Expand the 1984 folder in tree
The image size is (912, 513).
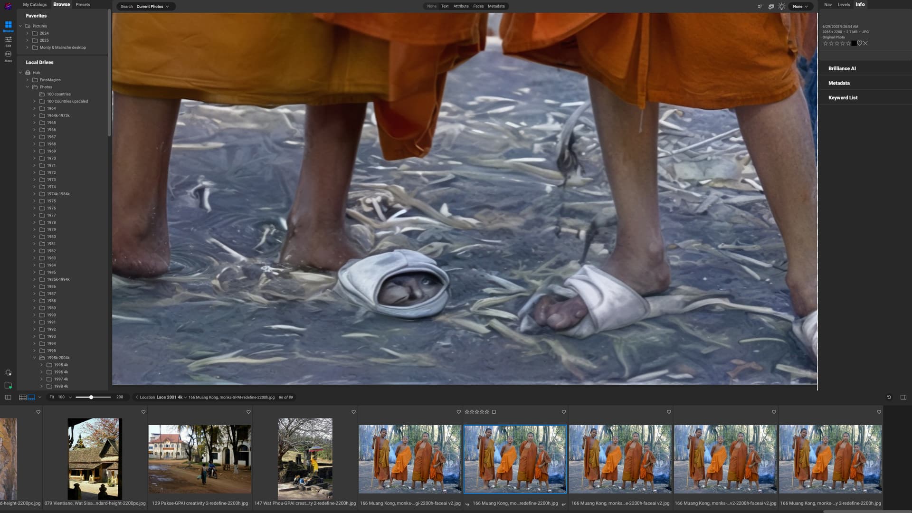point(34,265)
